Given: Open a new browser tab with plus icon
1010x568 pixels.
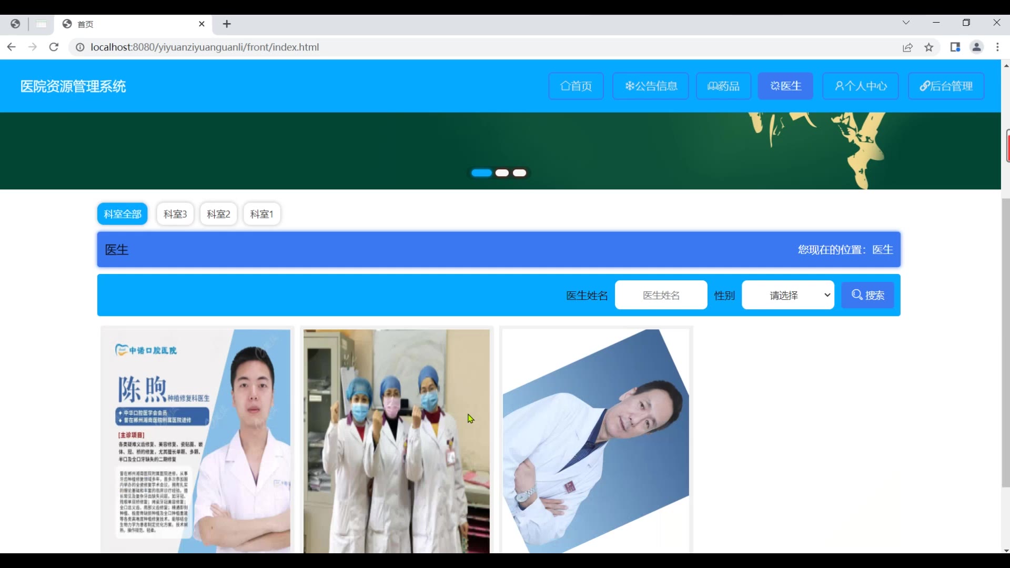Looking at the screenshot, I should (227, 24).
